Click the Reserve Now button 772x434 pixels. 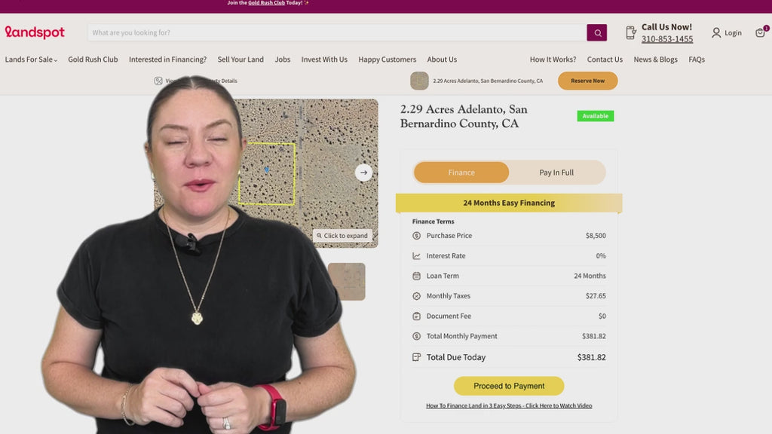588,81
